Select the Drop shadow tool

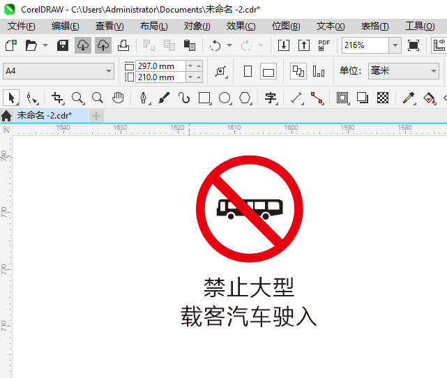363,98
